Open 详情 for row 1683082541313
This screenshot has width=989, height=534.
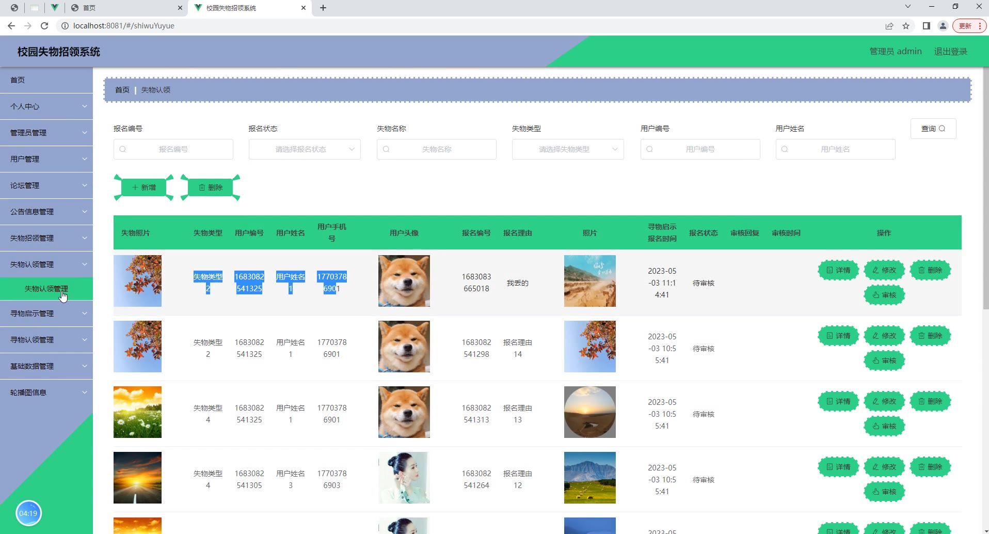[x=838, y=401]
